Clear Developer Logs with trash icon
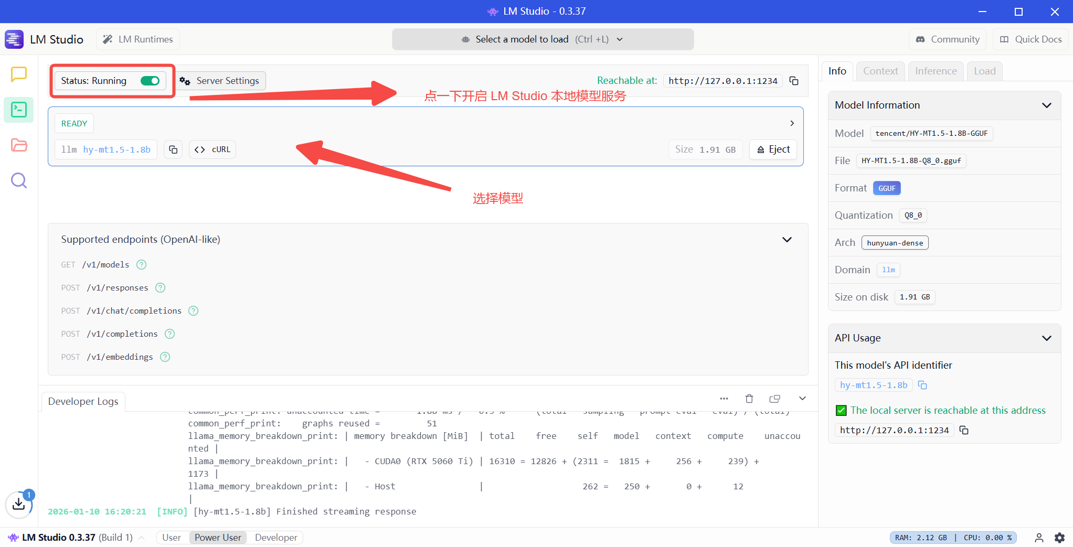The image size is (1073, 547). [x=749, y=399]
